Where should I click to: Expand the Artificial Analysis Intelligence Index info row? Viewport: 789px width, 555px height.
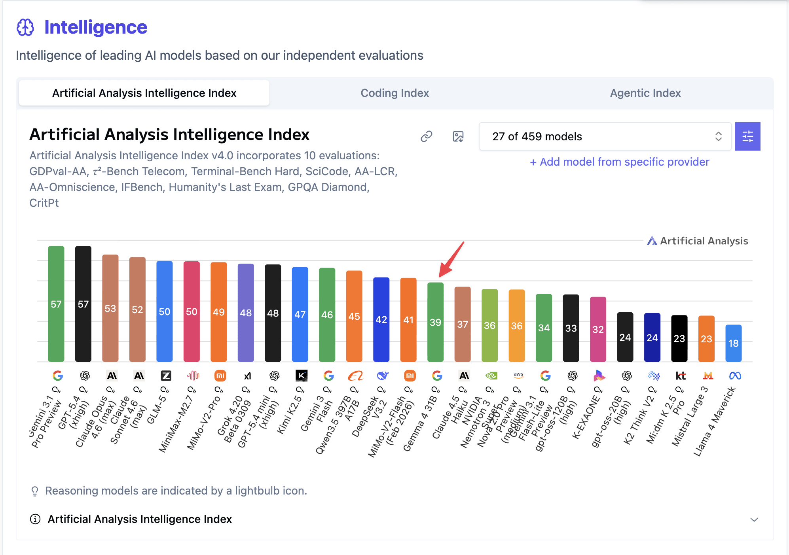pos(139,519)
